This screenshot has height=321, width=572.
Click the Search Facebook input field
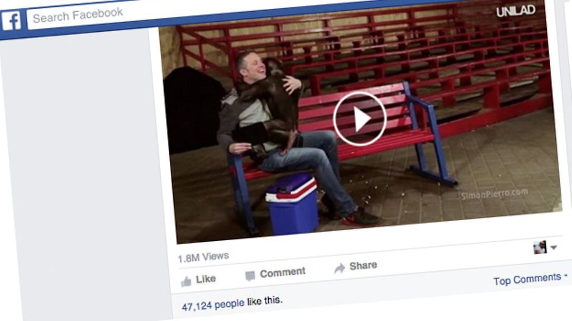click(x=88, y=14)
